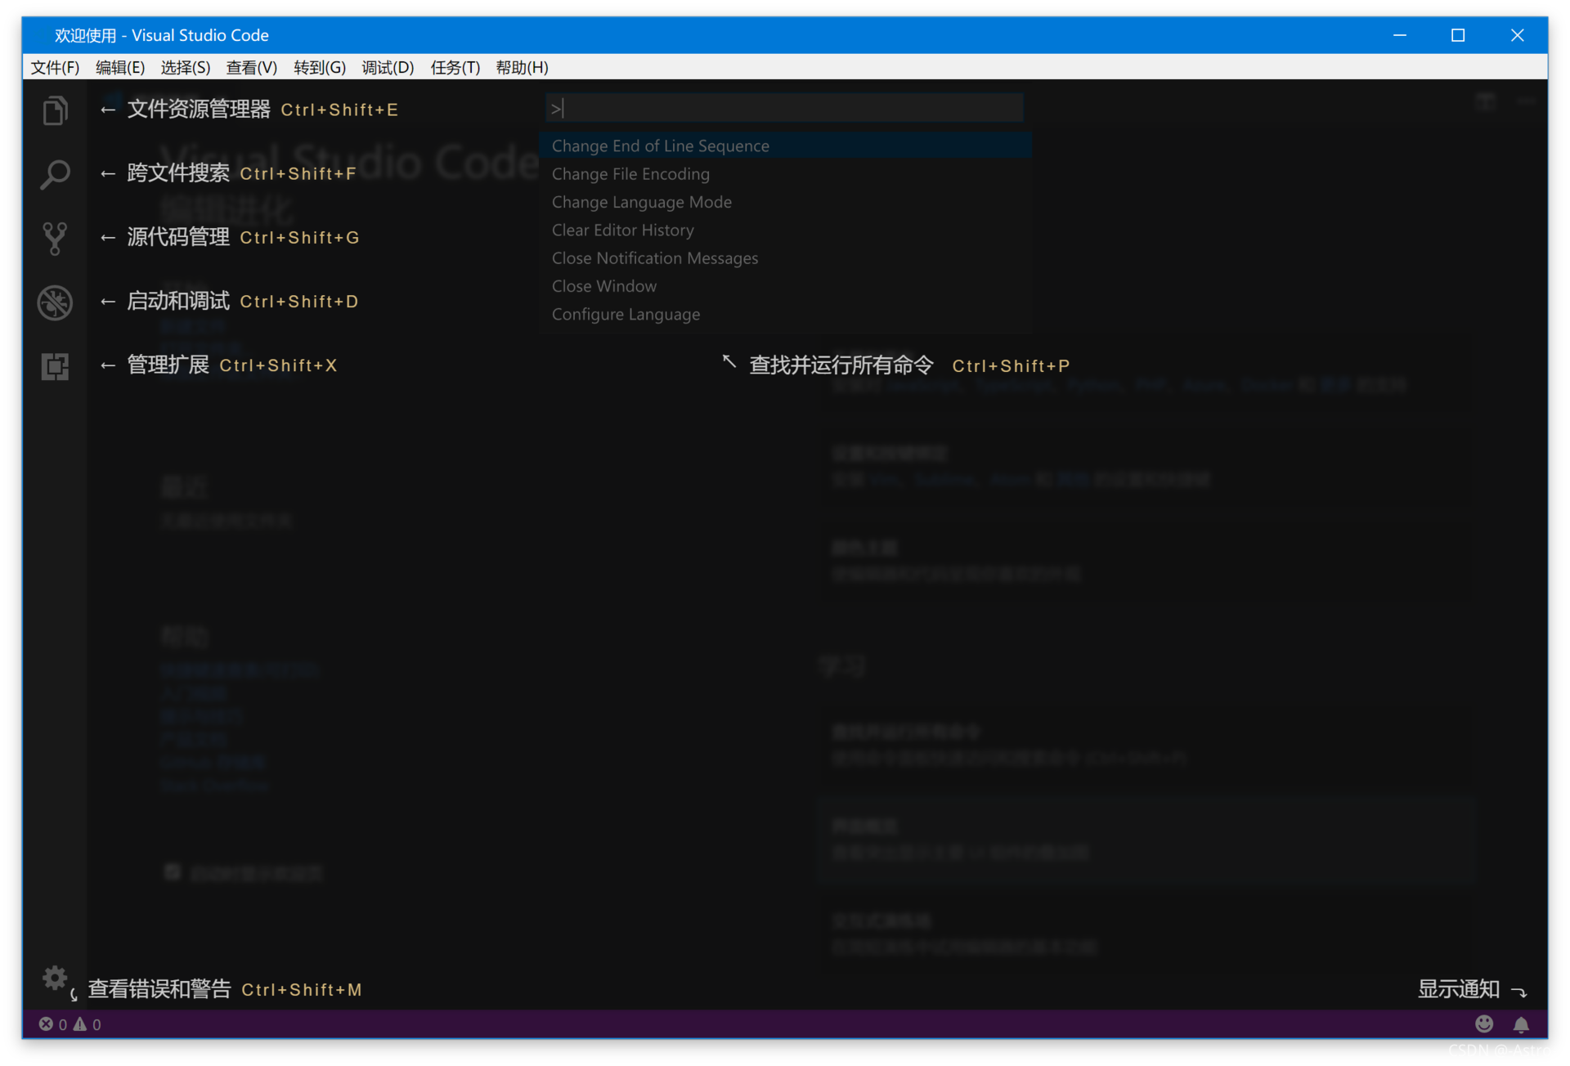Toggle the show welcome page checkbox

click(173, 872)
